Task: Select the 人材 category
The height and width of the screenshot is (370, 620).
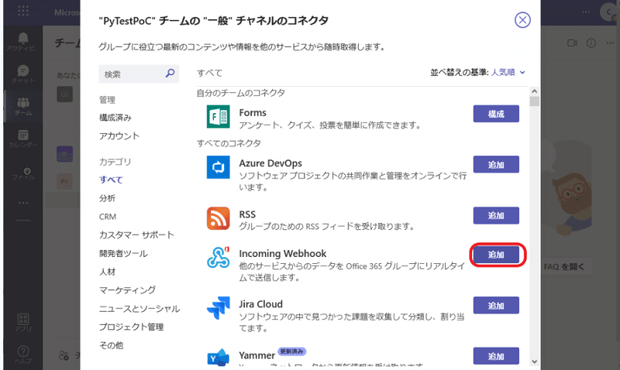Action: tap(107, 272)
